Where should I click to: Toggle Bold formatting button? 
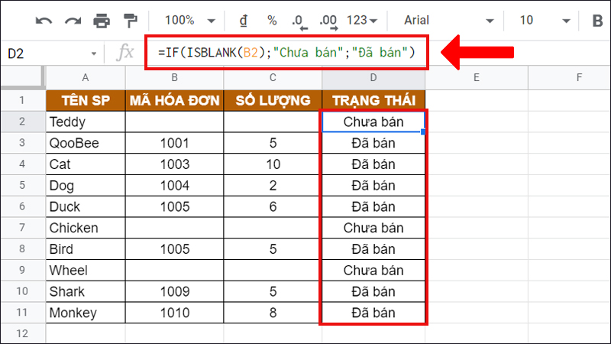click(x=596, y=21)
